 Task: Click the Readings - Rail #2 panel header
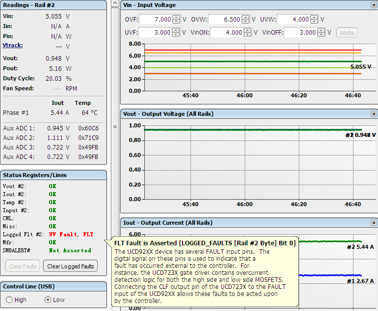click(53, 5)
